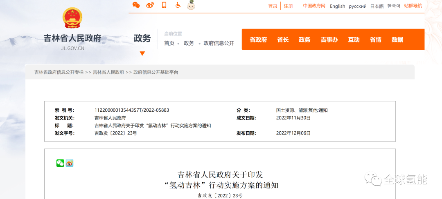
Task: Open the 站群导航 site navigation menu
Action: (x=413, y=6)
